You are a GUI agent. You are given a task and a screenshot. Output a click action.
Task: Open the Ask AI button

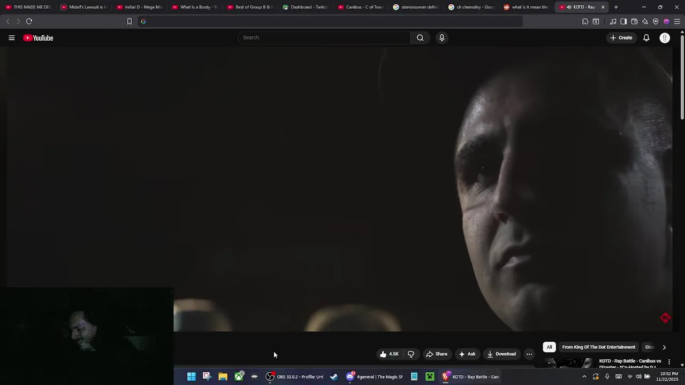(467, 354)
